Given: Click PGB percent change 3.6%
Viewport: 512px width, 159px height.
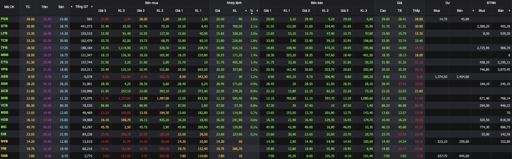Looking at the screenshot, I should point(254,19).
